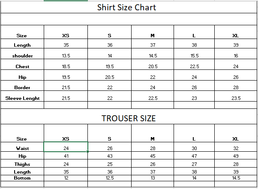Select the TROUSER SIZE heading cell
Image resolution: width=258 pixels, height=189 pixels.
[x=129, y=118]
